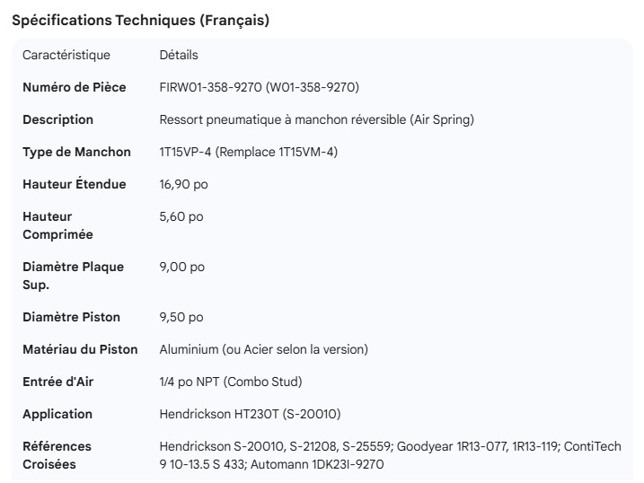
Task: Select the Type de Manchon label
Action: click(x=76, y=152)
